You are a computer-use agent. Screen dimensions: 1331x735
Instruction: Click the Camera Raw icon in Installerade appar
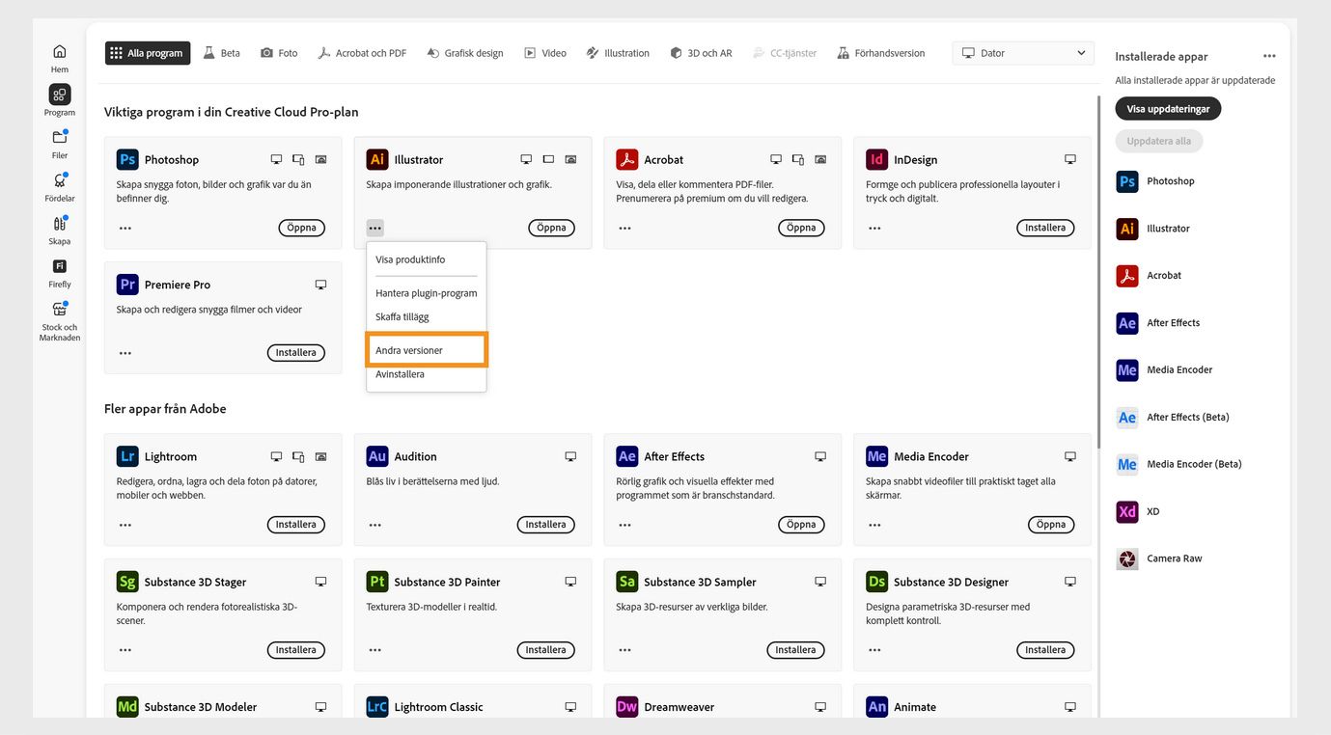tap(1127, 559)
